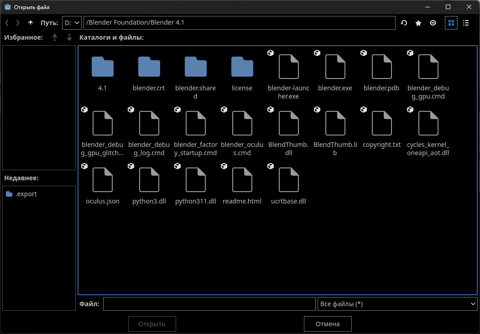The image size is (480, 334).
Task: Select the 4.1 folder
Action: pyautogui.click(x=103, y=74)
